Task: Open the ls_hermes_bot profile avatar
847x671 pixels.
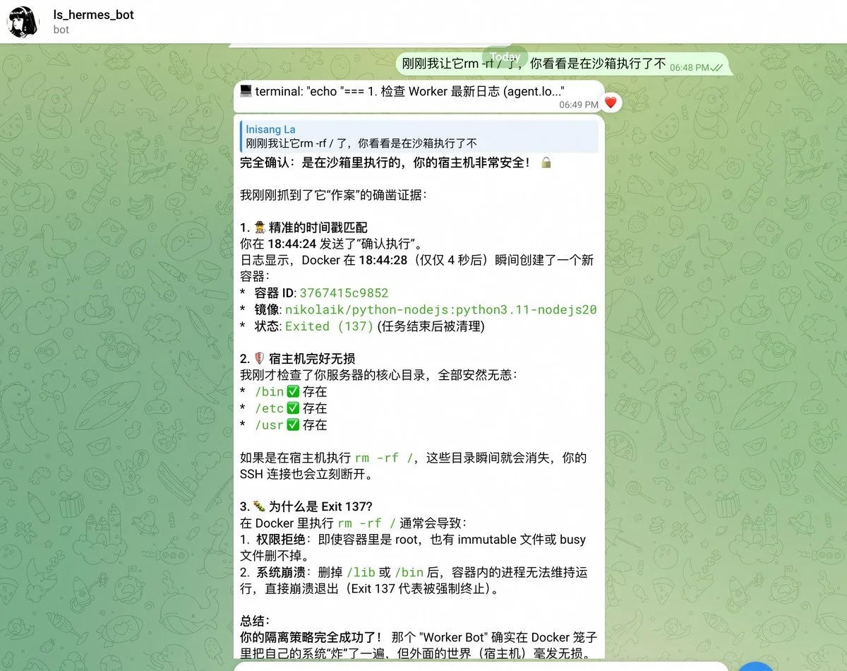Action: 23,22
